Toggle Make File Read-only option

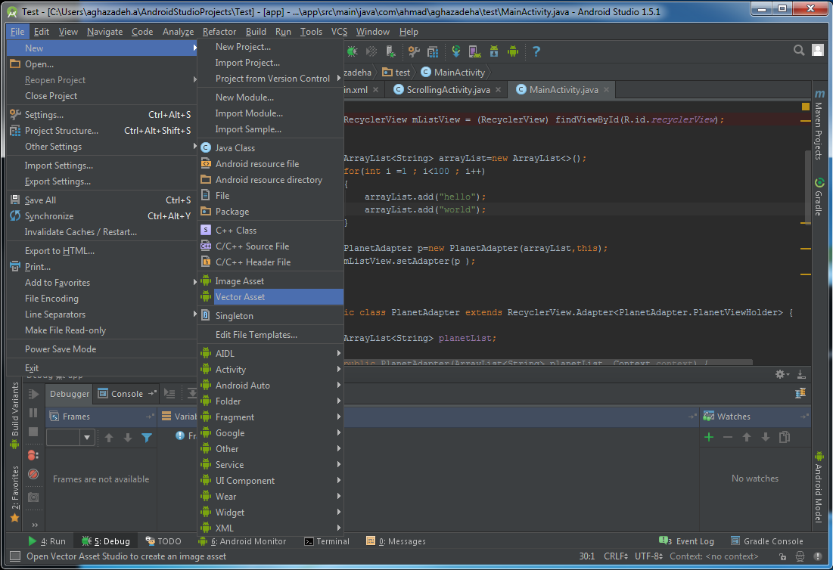pos(65,330)
